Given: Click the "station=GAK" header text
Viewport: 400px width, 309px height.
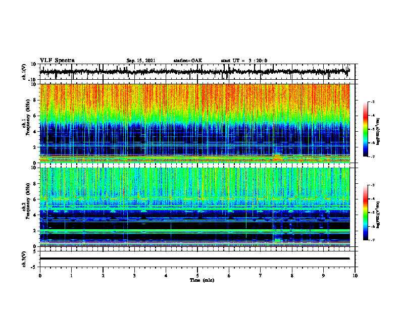Looking at the screenshot, I should click(188, 61).
